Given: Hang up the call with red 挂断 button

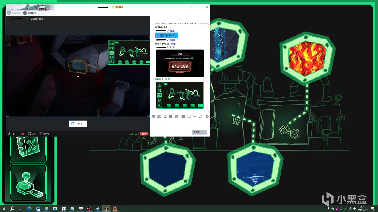Looking at the screenshot, I should point(144,134).
